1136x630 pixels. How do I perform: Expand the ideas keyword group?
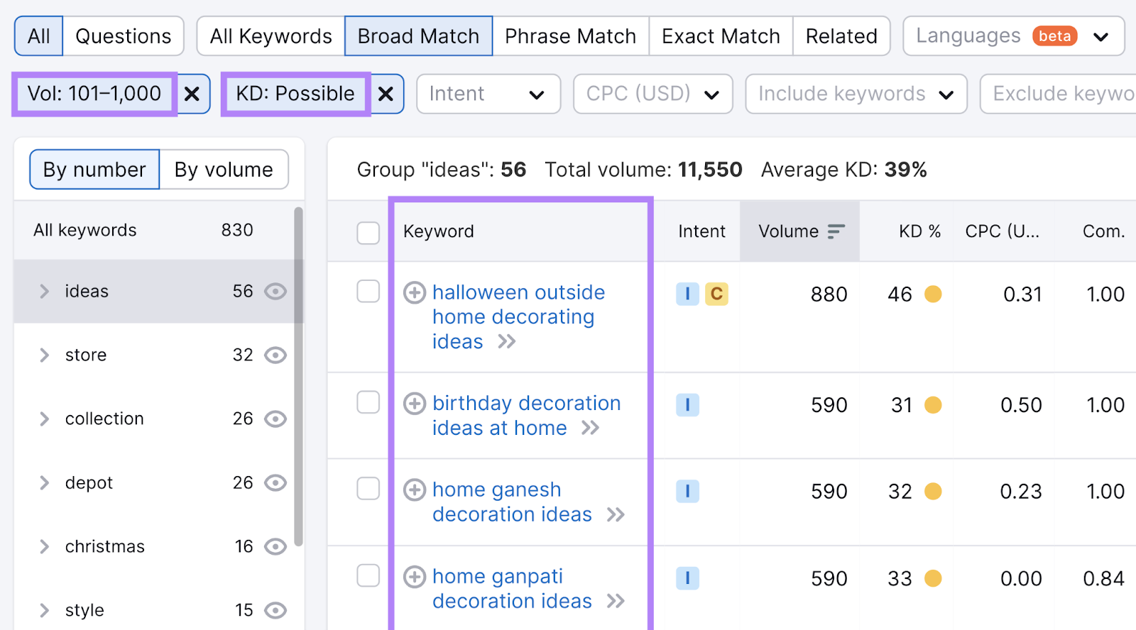(44, 292)
